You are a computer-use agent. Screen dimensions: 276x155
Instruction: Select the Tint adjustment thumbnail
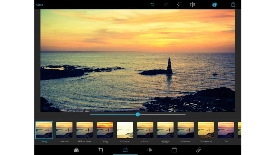tap(226, 130)
